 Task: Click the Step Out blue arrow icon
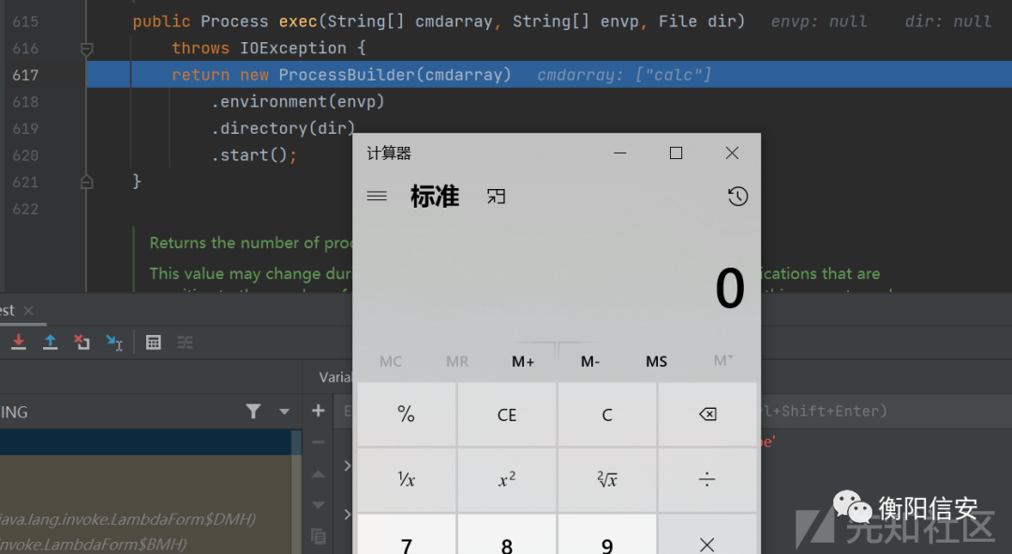tap(50, 342)
